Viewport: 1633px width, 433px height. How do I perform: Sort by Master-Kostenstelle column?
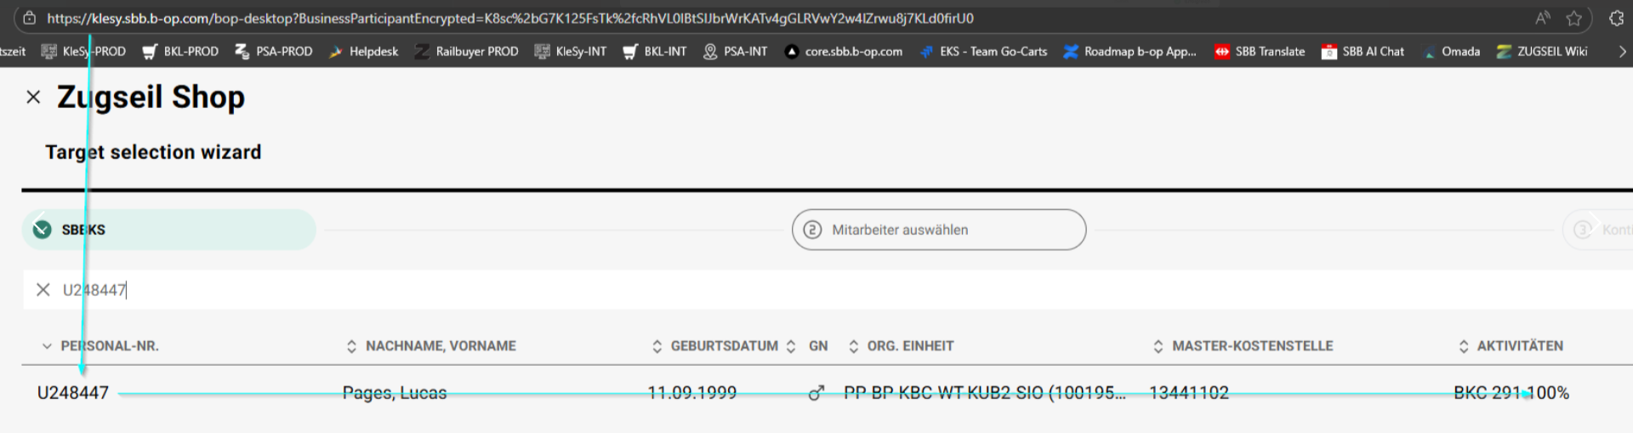(x=1251, y=346)
